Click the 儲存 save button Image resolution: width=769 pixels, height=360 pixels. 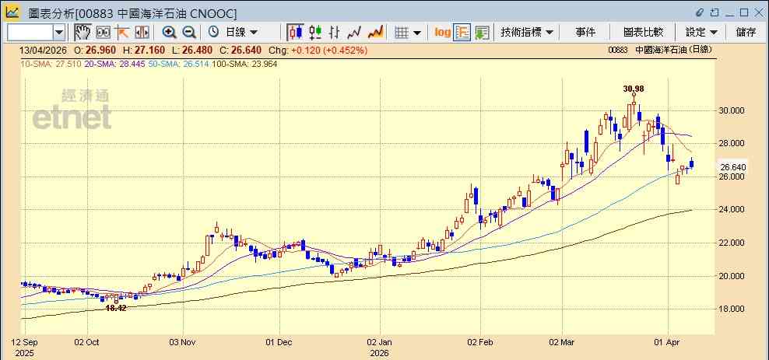pyautogui.click(x=746, y=33)
